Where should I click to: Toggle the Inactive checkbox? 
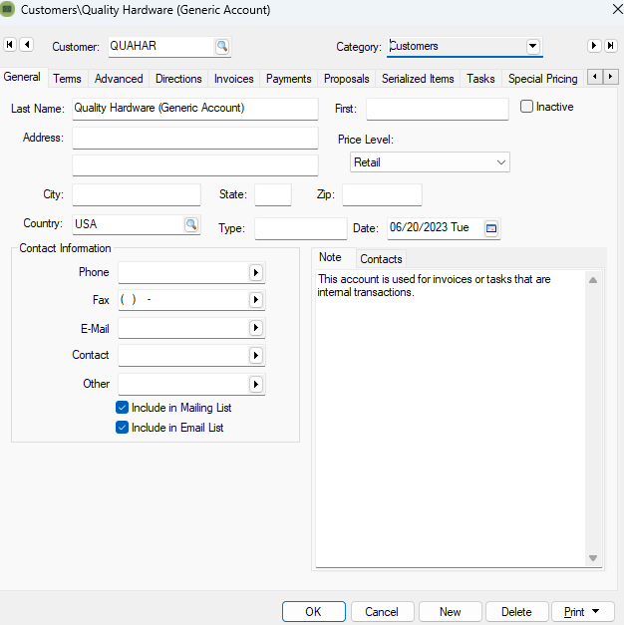click(526, 107)
